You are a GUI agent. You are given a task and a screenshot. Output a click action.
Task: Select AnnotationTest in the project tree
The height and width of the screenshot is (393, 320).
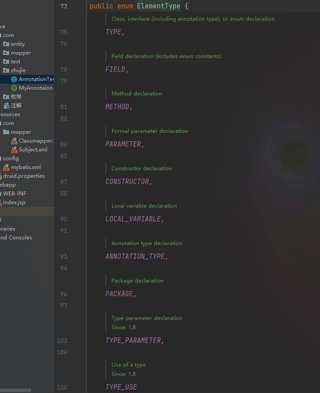pos(36,79)
